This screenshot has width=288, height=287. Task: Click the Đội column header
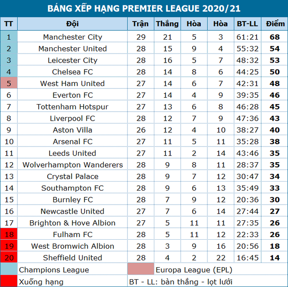point(72,24)
